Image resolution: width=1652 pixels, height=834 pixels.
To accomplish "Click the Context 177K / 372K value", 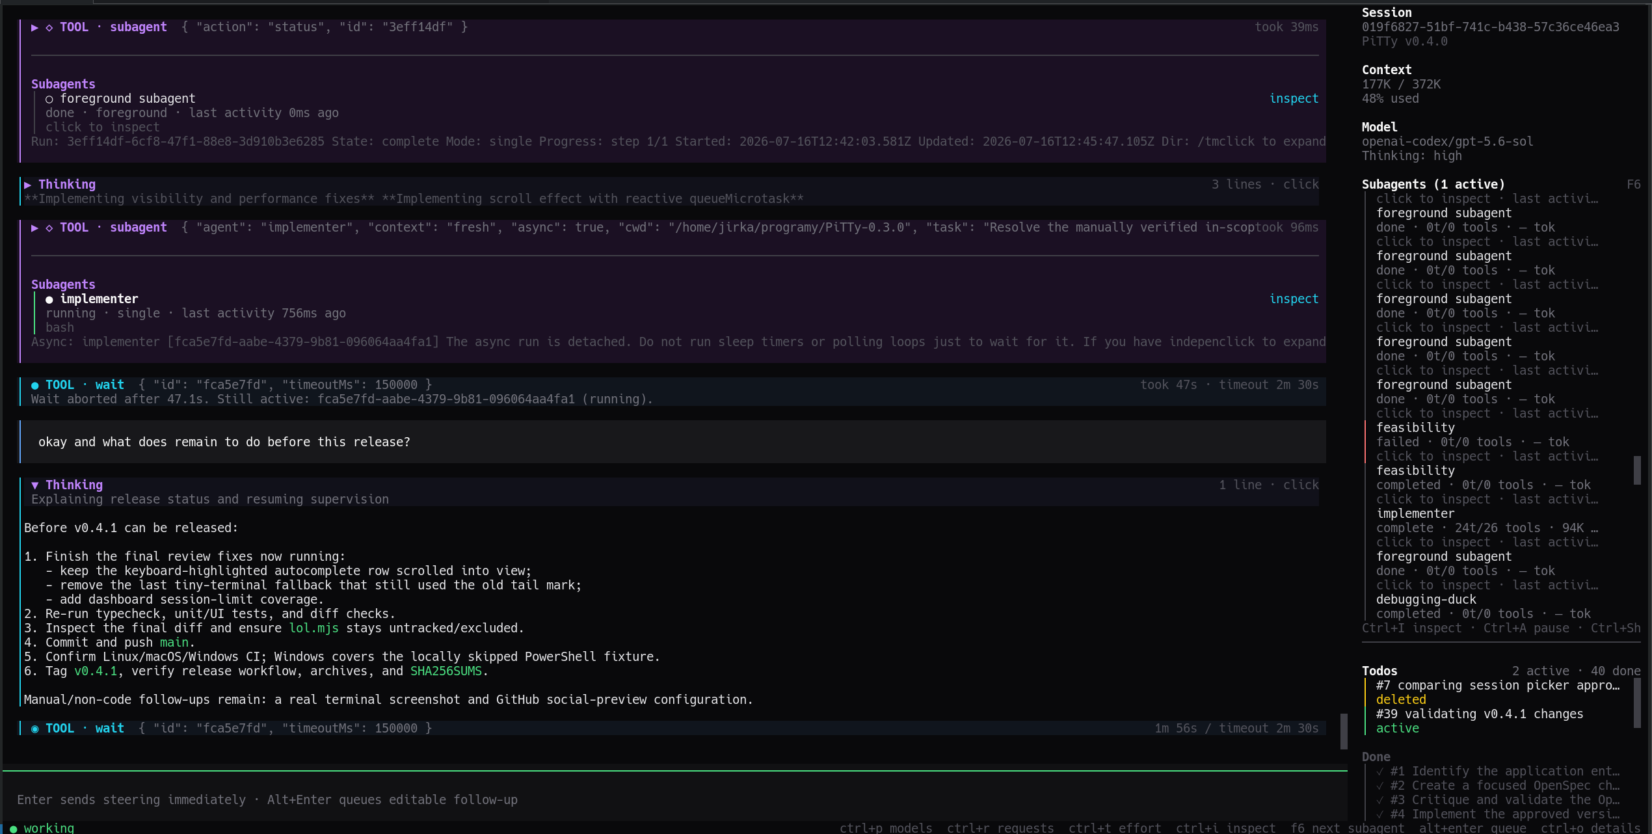I will (1401, 85).
